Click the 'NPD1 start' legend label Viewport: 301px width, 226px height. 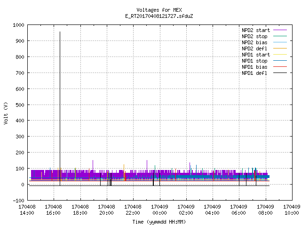tap(256, 55)
